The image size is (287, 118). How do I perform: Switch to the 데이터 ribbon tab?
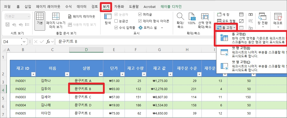(x=82, y=7)
